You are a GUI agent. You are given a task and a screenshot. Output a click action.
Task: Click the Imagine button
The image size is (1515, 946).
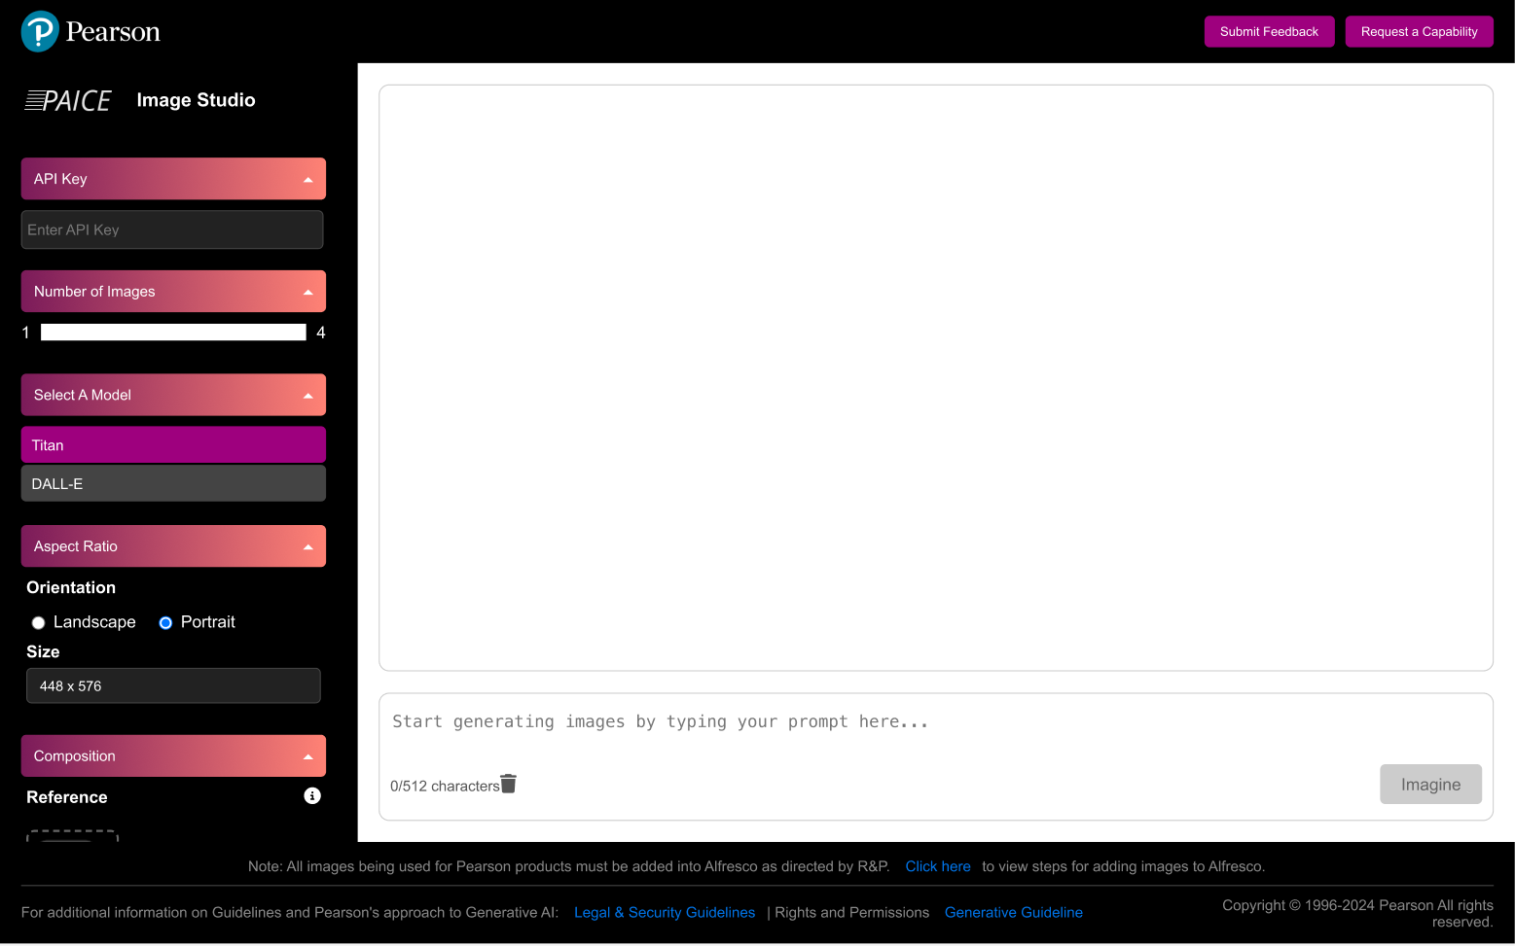[1430, 784]
